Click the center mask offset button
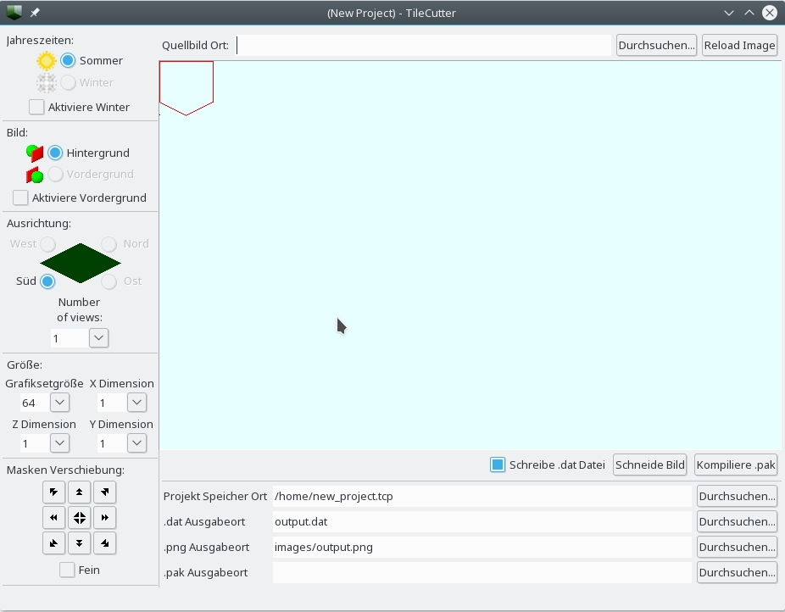 click(x=79, y=517)
